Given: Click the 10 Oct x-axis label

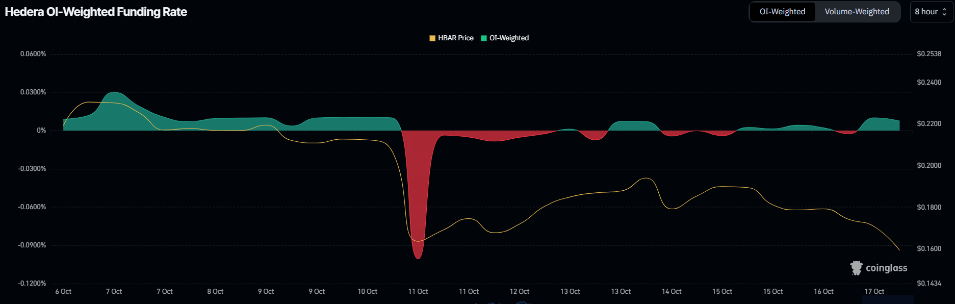Looking at the screenshot, I should point(367,292).
